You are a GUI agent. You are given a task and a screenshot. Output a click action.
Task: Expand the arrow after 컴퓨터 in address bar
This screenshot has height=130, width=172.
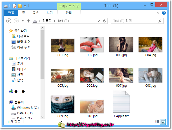point(55,21)
